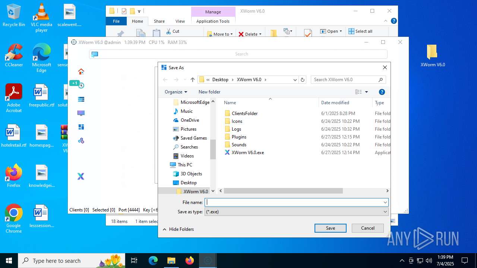Open the Application Tools ribbon tab
This screenshot has height=268, width=477.
point(213,21)
